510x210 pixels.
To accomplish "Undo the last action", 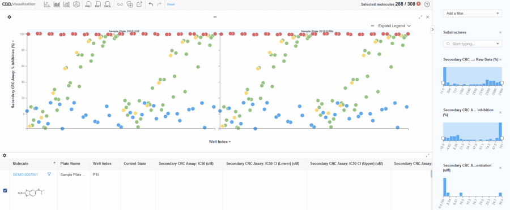I will coord(151,4).
